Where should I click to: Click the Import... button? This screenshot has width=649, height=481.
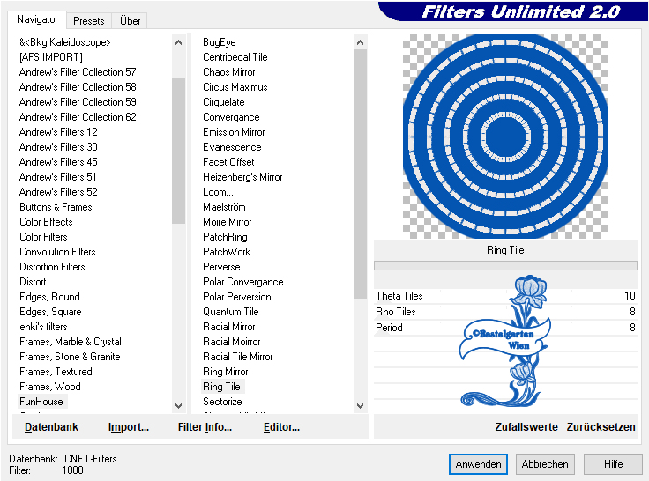point(129,426)
